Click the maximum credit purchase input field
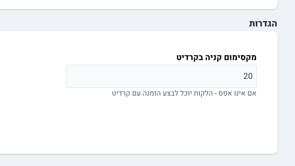Image resolution: width=295 pixels, height=166 pixels. point(161,76)
